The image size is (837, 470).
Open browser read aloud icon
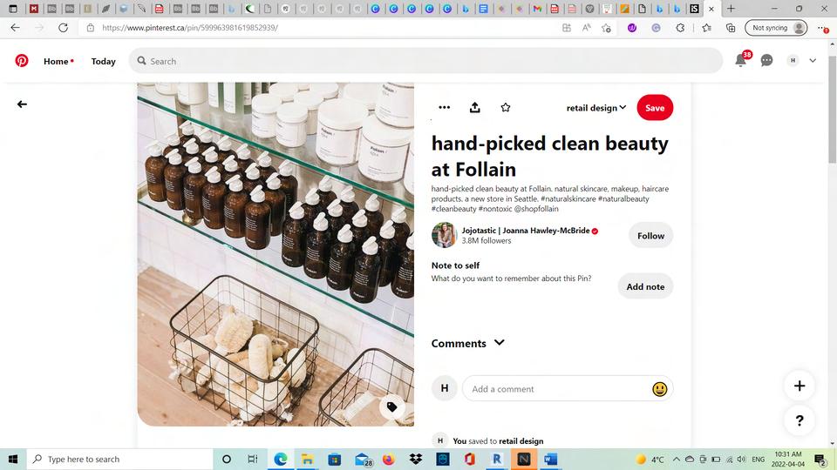tap(586, 28)
